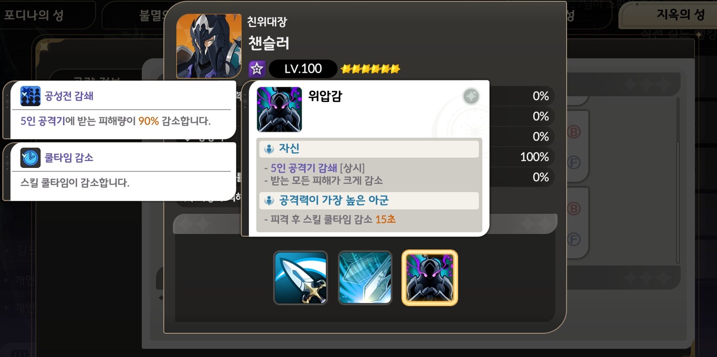Click the LV.100 level badge
The width and height of the screenshot is (717, 357).
pos(303,69)
